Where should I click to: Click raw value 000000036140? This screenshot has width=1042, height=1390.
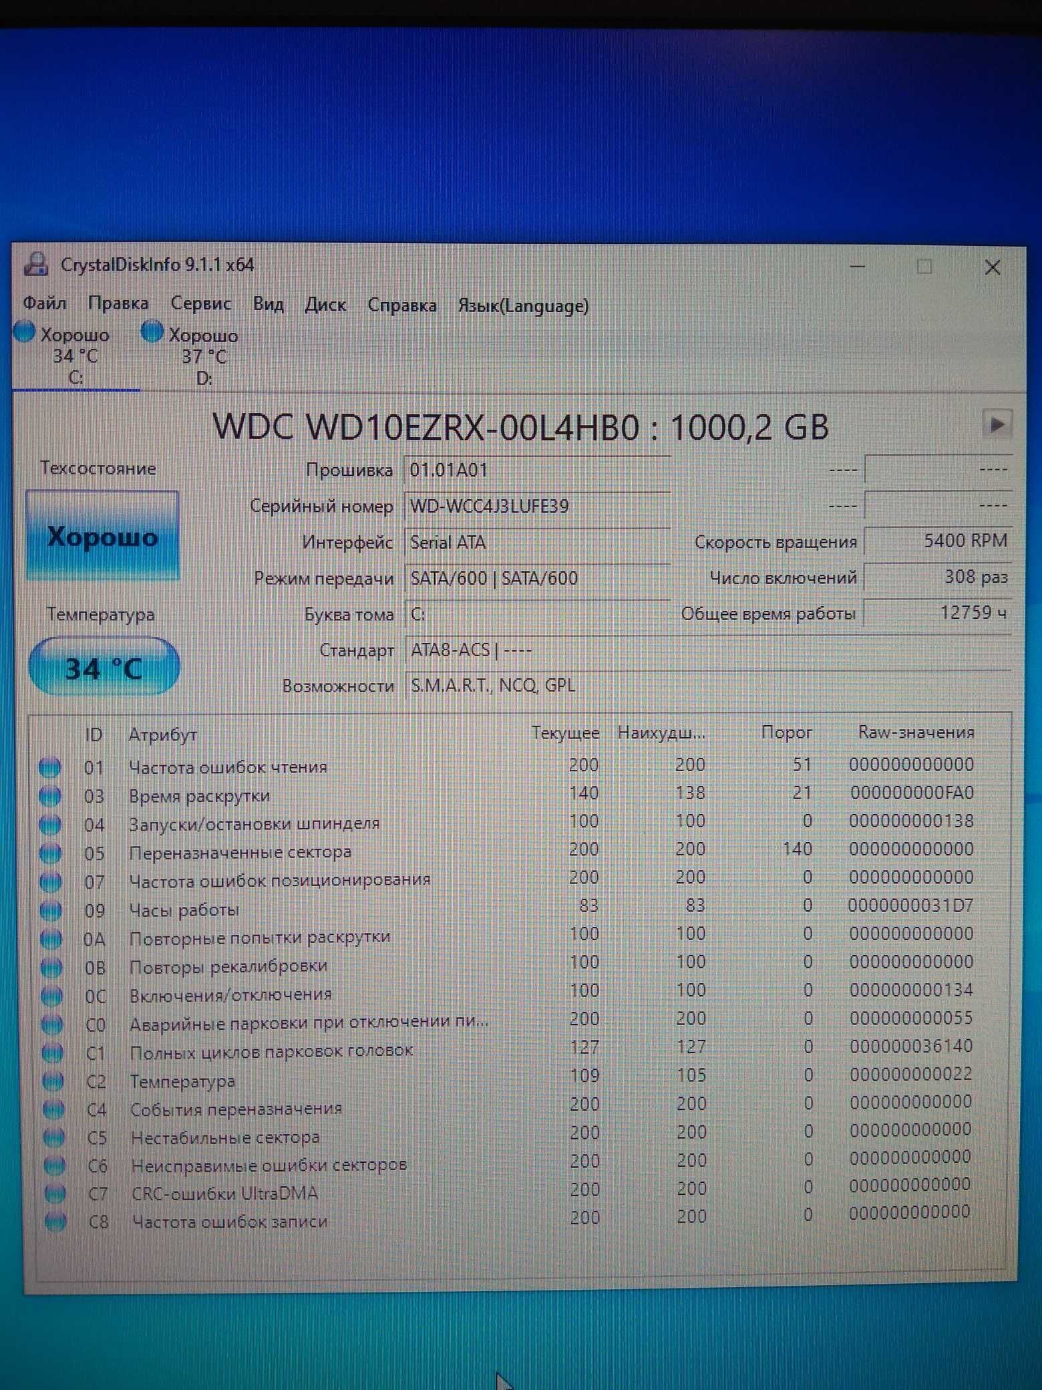coord(911,1046)
